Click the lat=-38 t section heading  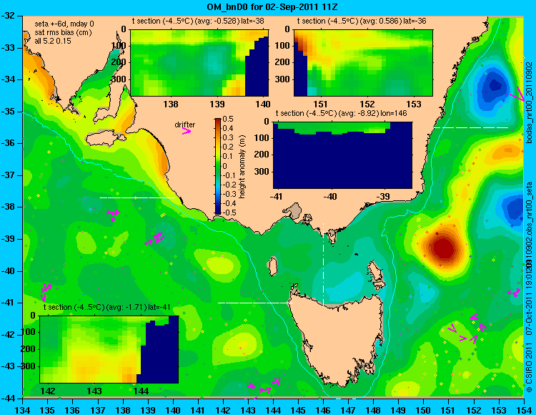click(x=198, y=21)
